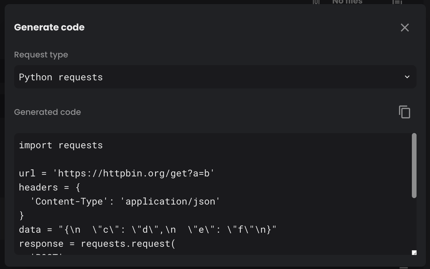Click the headers closing brace line

click(x=22, y=216)
